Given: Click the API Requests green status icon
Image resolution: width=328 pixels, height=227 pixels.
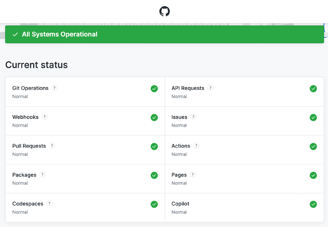Looking at the screenshot, I should point(313,88).
